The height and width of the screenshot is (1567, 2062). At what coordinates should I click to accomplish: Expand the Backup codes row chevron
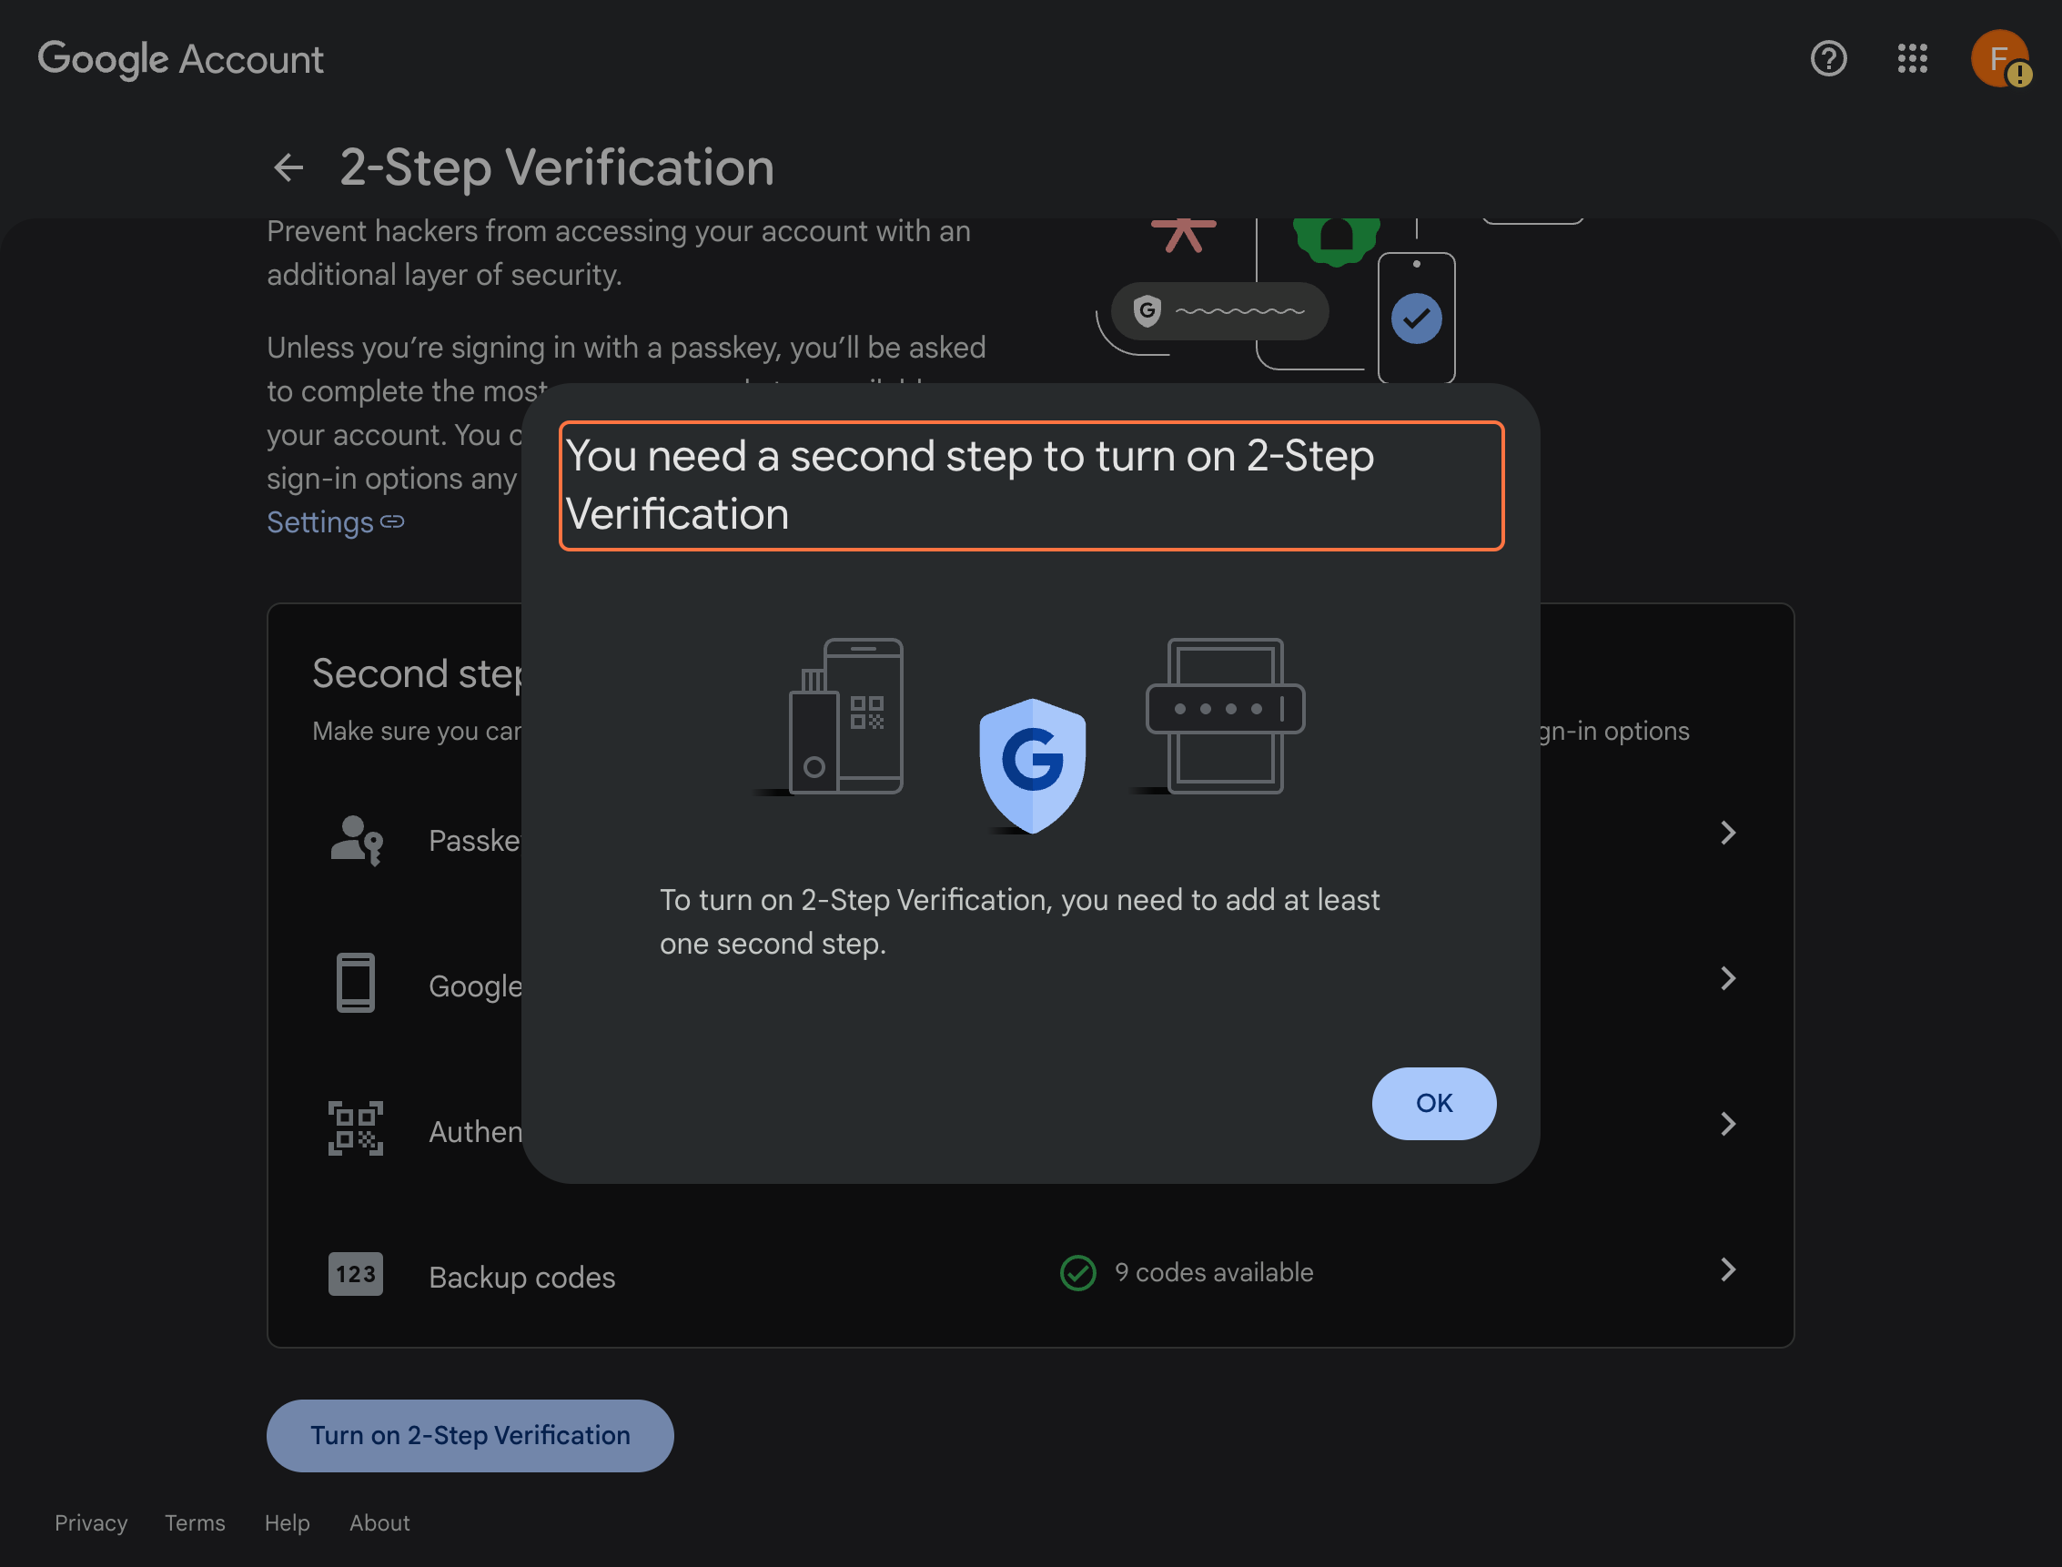click(1730, 1269)
